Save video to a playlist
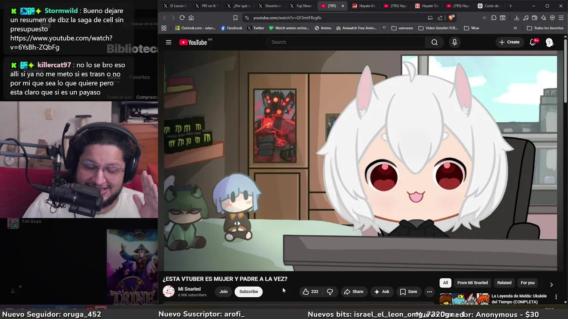The width and height of the screenshot is (568, 319). [x=409, y=292]
